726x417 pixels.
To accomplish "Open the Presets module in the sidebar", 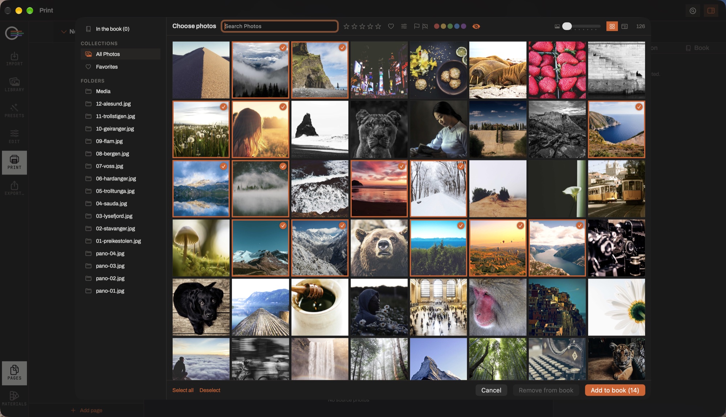I will [x=15, y=111].
